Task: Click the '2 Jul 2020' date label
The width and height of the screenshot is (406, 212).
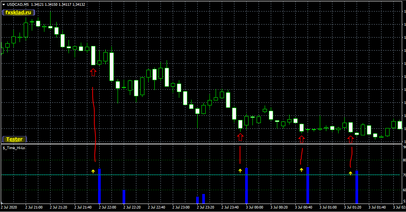Action: click(x=9, y=207)
